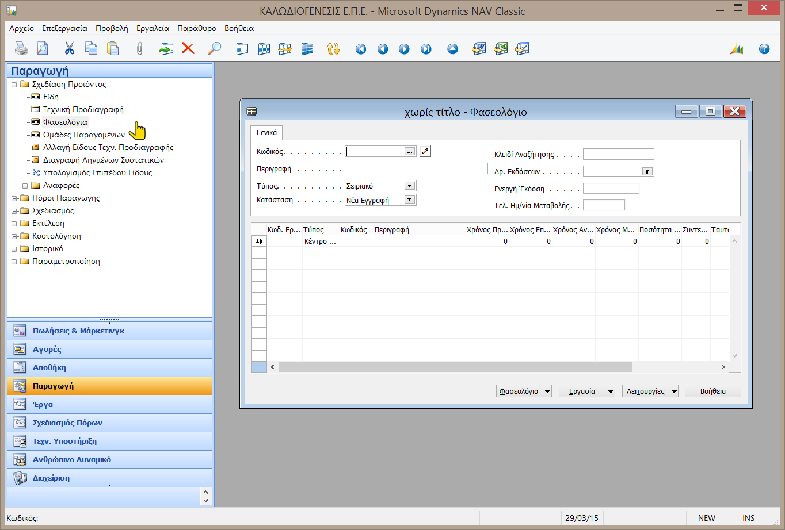Viewport: 785px width, 530px height.
Task: Expand Κοστολόγηση folder
Action: coord(14,236)
